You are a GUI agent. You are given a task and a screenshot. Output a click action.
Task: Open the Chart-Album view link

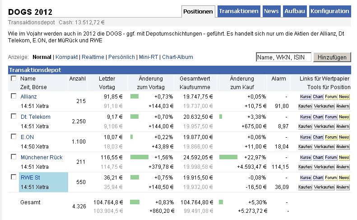click(177, 57)
